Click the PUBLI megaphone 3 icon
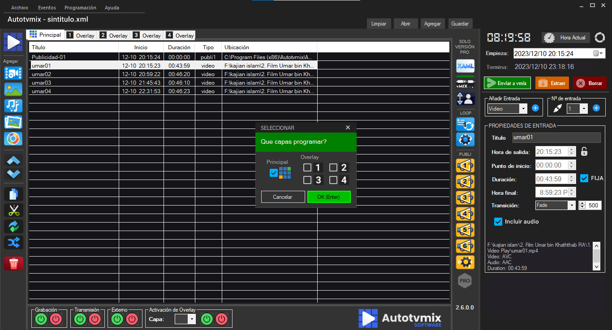Viewport: 612px width, 330px height. pos(465,198)
